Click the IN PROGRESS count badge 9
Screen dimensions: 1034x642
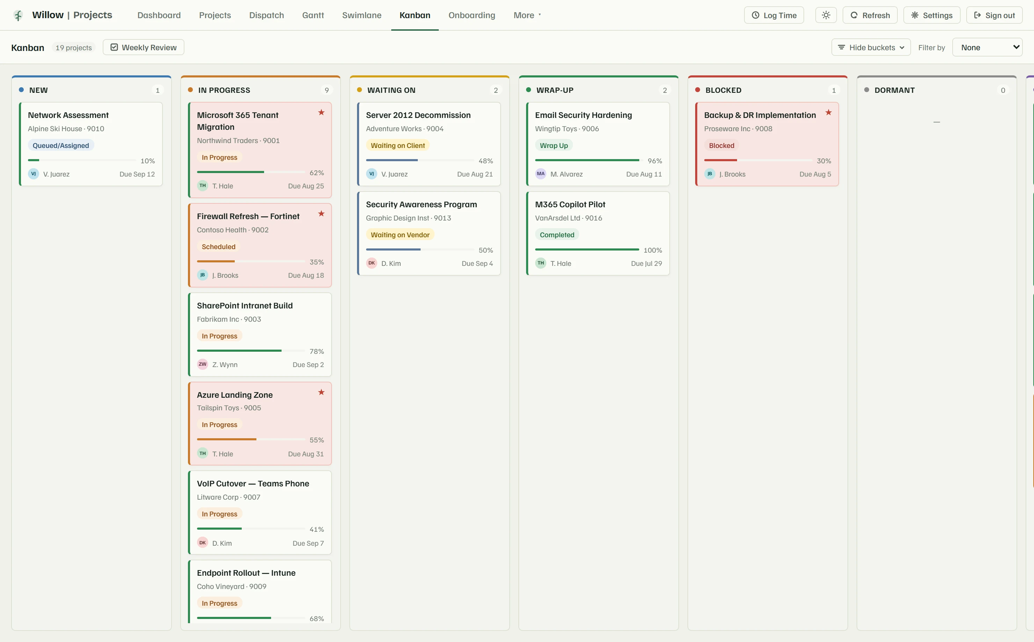pyautogui.click(x=326, y=90)
